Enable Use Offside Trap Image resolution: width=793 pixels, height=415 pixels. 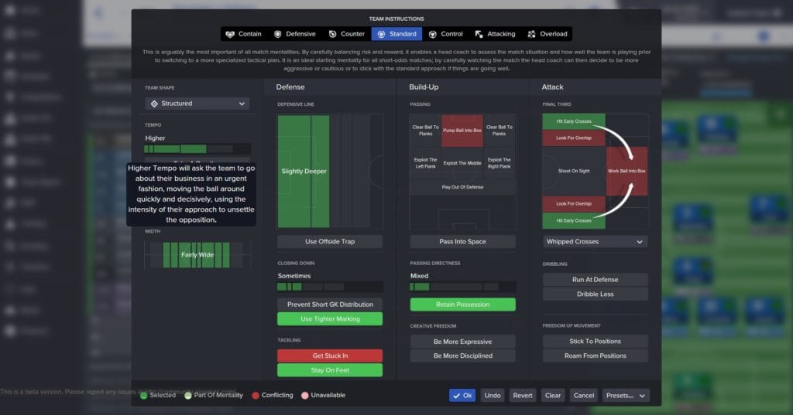(x=330, y=242)
